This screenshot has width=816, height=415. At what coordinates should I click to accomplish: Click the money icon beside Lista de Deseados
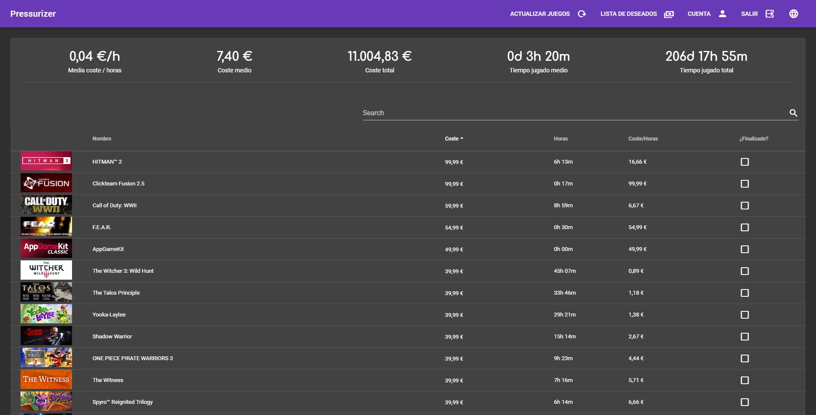(669, 14)
